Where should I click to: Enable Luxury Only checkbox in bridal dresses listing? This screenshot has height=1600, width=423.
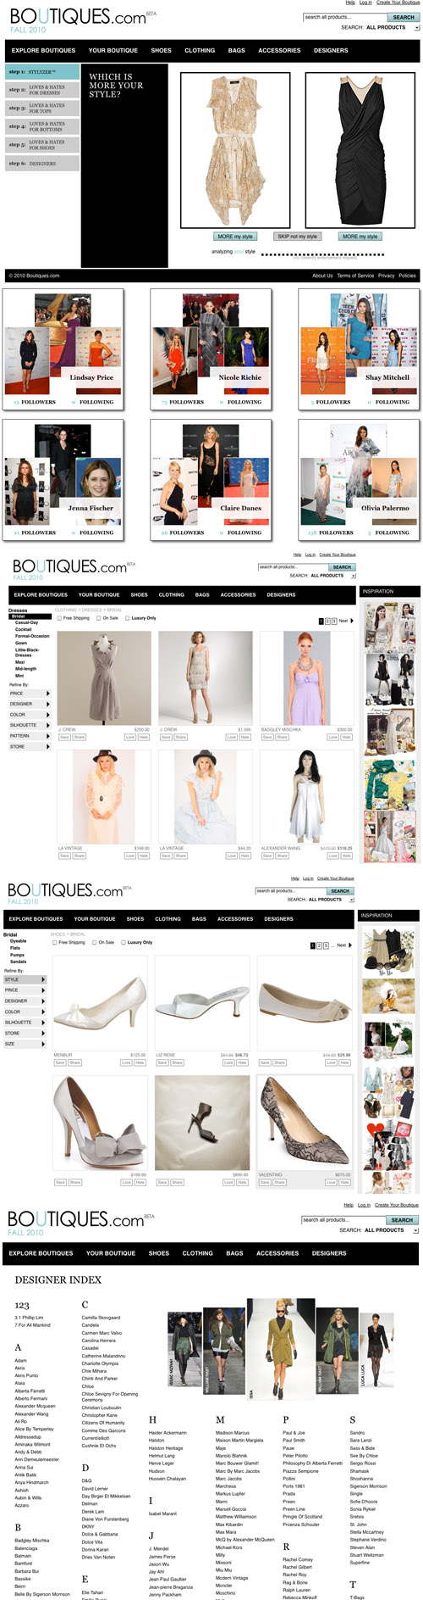coord(128,618)
